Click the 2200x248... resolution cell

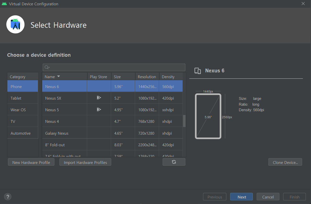(x=147, y=145)
